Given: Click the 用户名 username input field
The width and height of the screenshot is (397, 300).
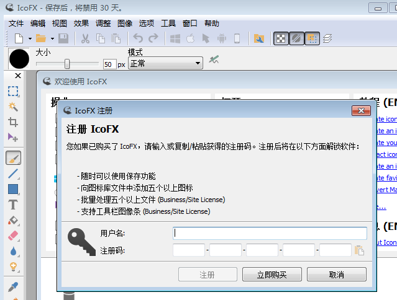Looking at the screenshot, I should (x=270, y=233).
